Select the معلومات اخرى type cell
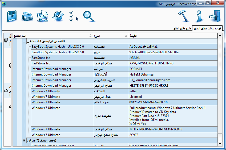This screenshot has height=150, width=226. coord(111,116)
